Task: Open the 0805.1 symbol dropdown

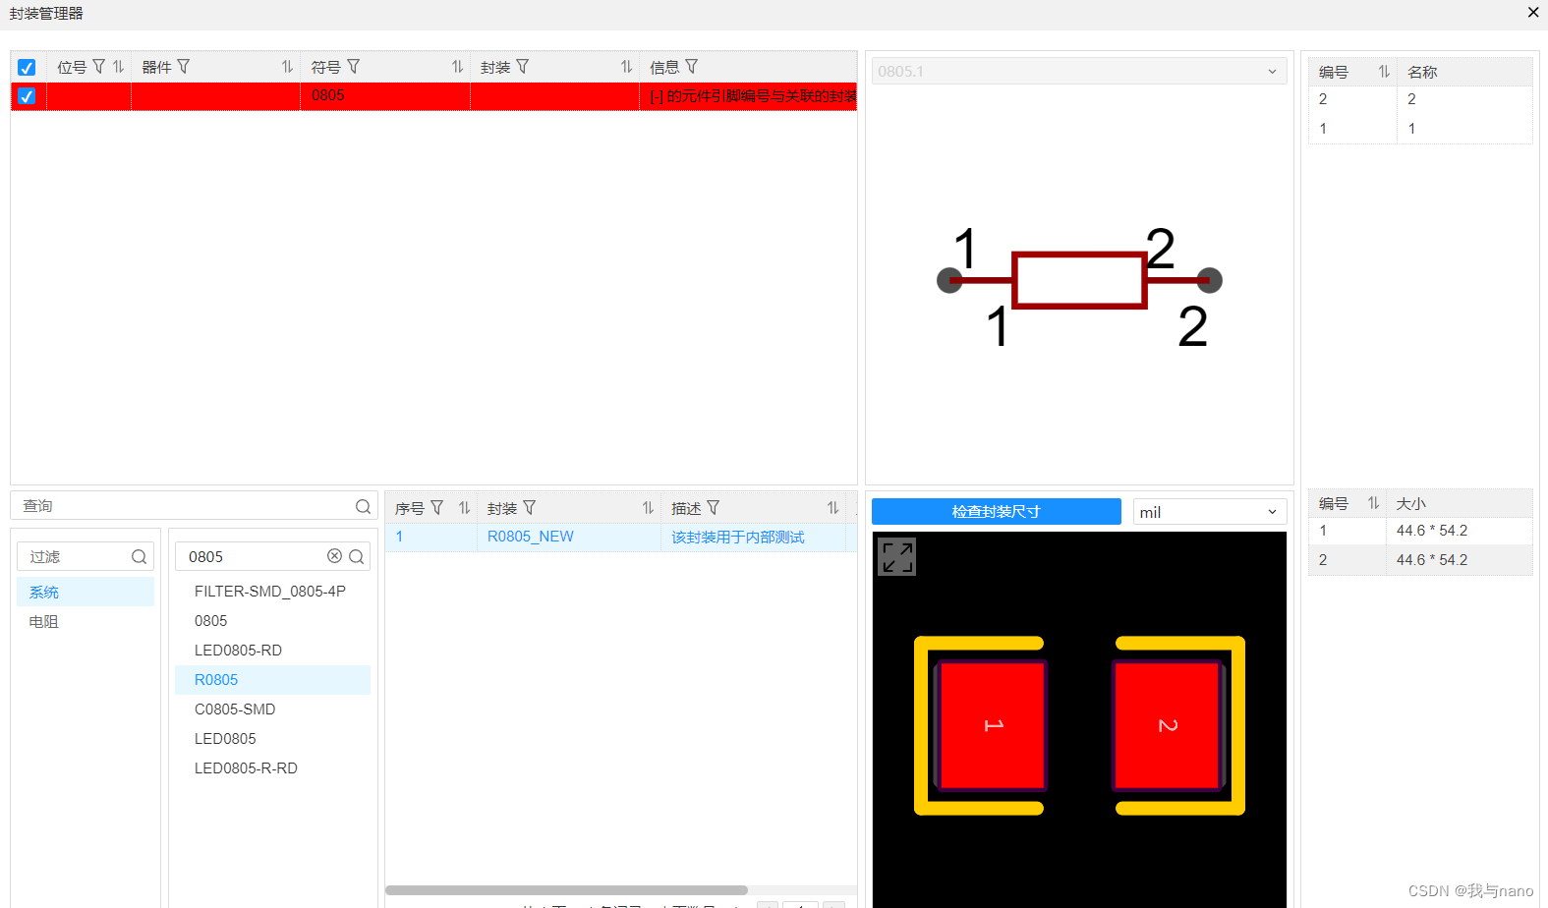Action: tap(1079, 71)
